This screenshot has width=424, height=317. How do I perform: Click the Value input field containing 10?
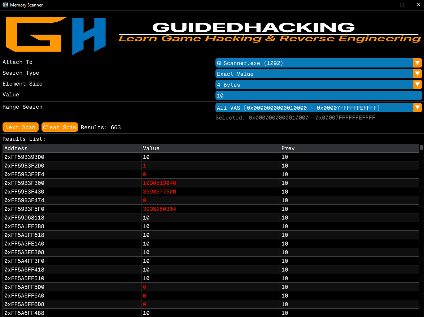click(319, 95)
